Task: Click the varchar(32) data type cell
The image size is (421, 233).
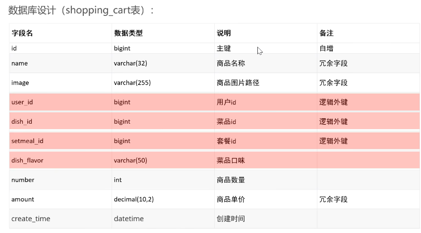Action: (x=130, y=63)
